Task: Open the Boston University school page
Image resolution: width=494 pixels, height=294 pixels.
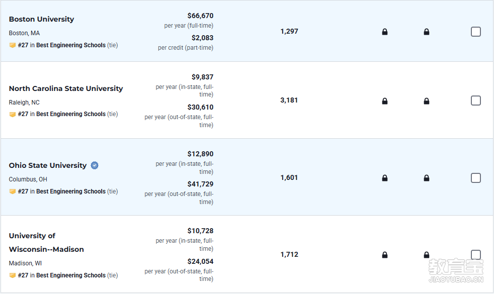Action: 41,19
